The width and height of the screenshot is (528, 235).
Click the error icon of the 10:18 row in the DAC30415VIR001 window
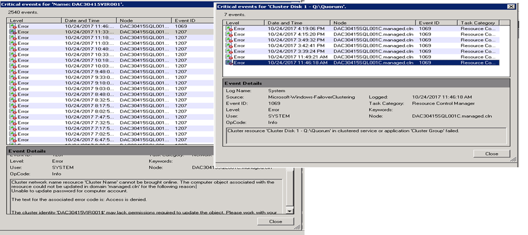(x=13, y=60)
